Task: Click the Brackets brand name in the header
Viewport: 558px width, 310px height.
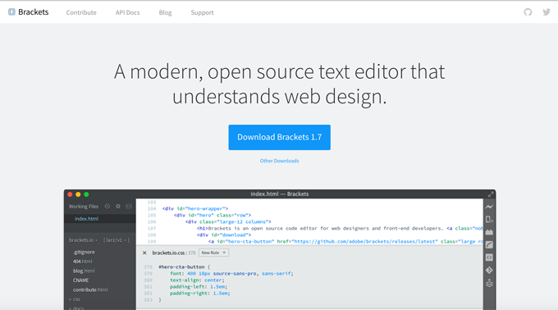Action: click(34, 12)
